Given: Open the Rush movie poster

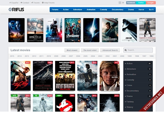Looking at the screenshot, I should 110,76.
